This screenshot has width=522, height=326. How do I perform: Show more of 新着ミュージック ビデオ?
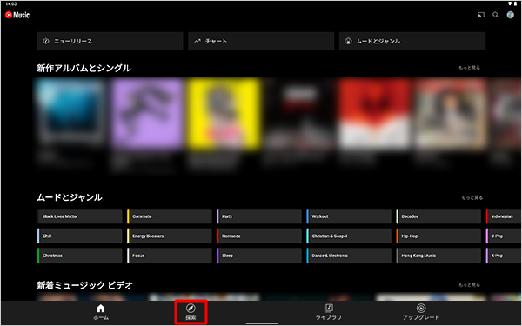coord(470,285)
